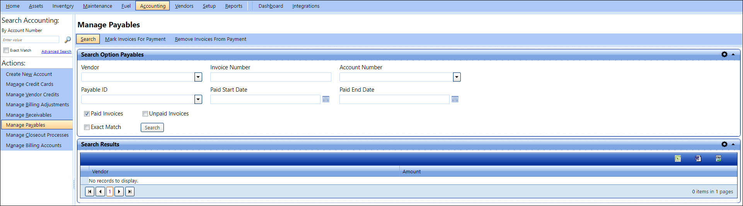The width and height of the screenshot is (743, 206).
Task: Open the Inventory menu
Action: coord(63,6)
